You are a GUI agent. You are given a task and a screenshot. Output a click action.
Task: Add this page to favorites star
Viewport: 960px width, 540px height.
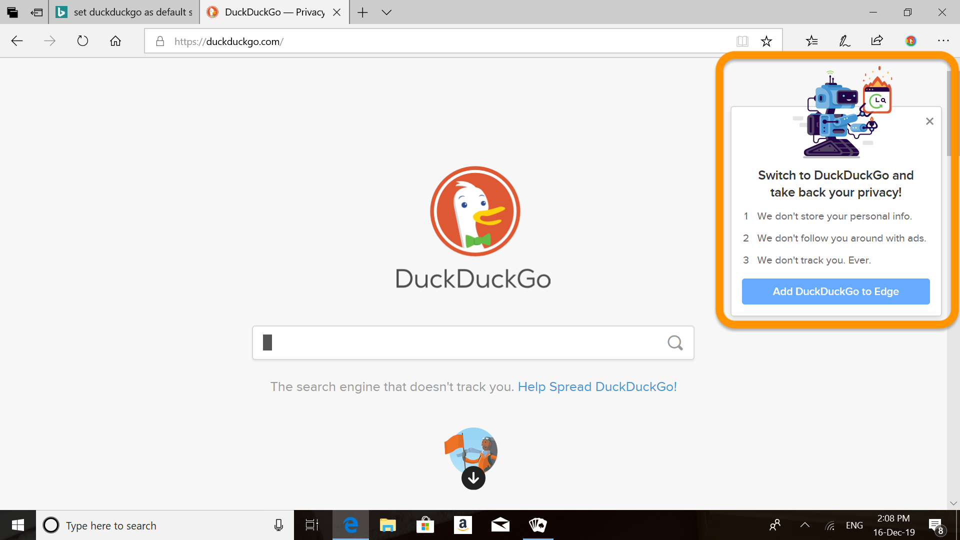tap(766, 41)
